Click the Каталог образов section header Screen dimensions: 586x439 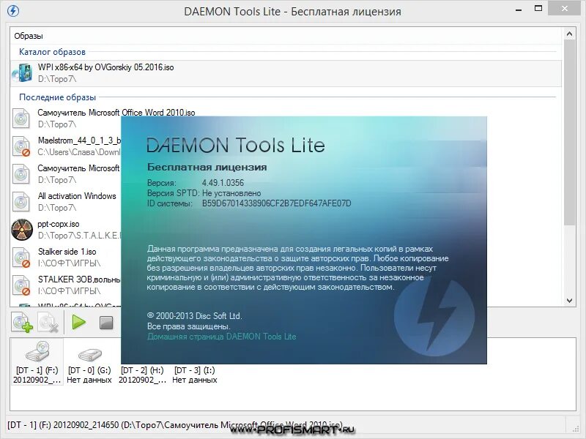tap(52, 52)
